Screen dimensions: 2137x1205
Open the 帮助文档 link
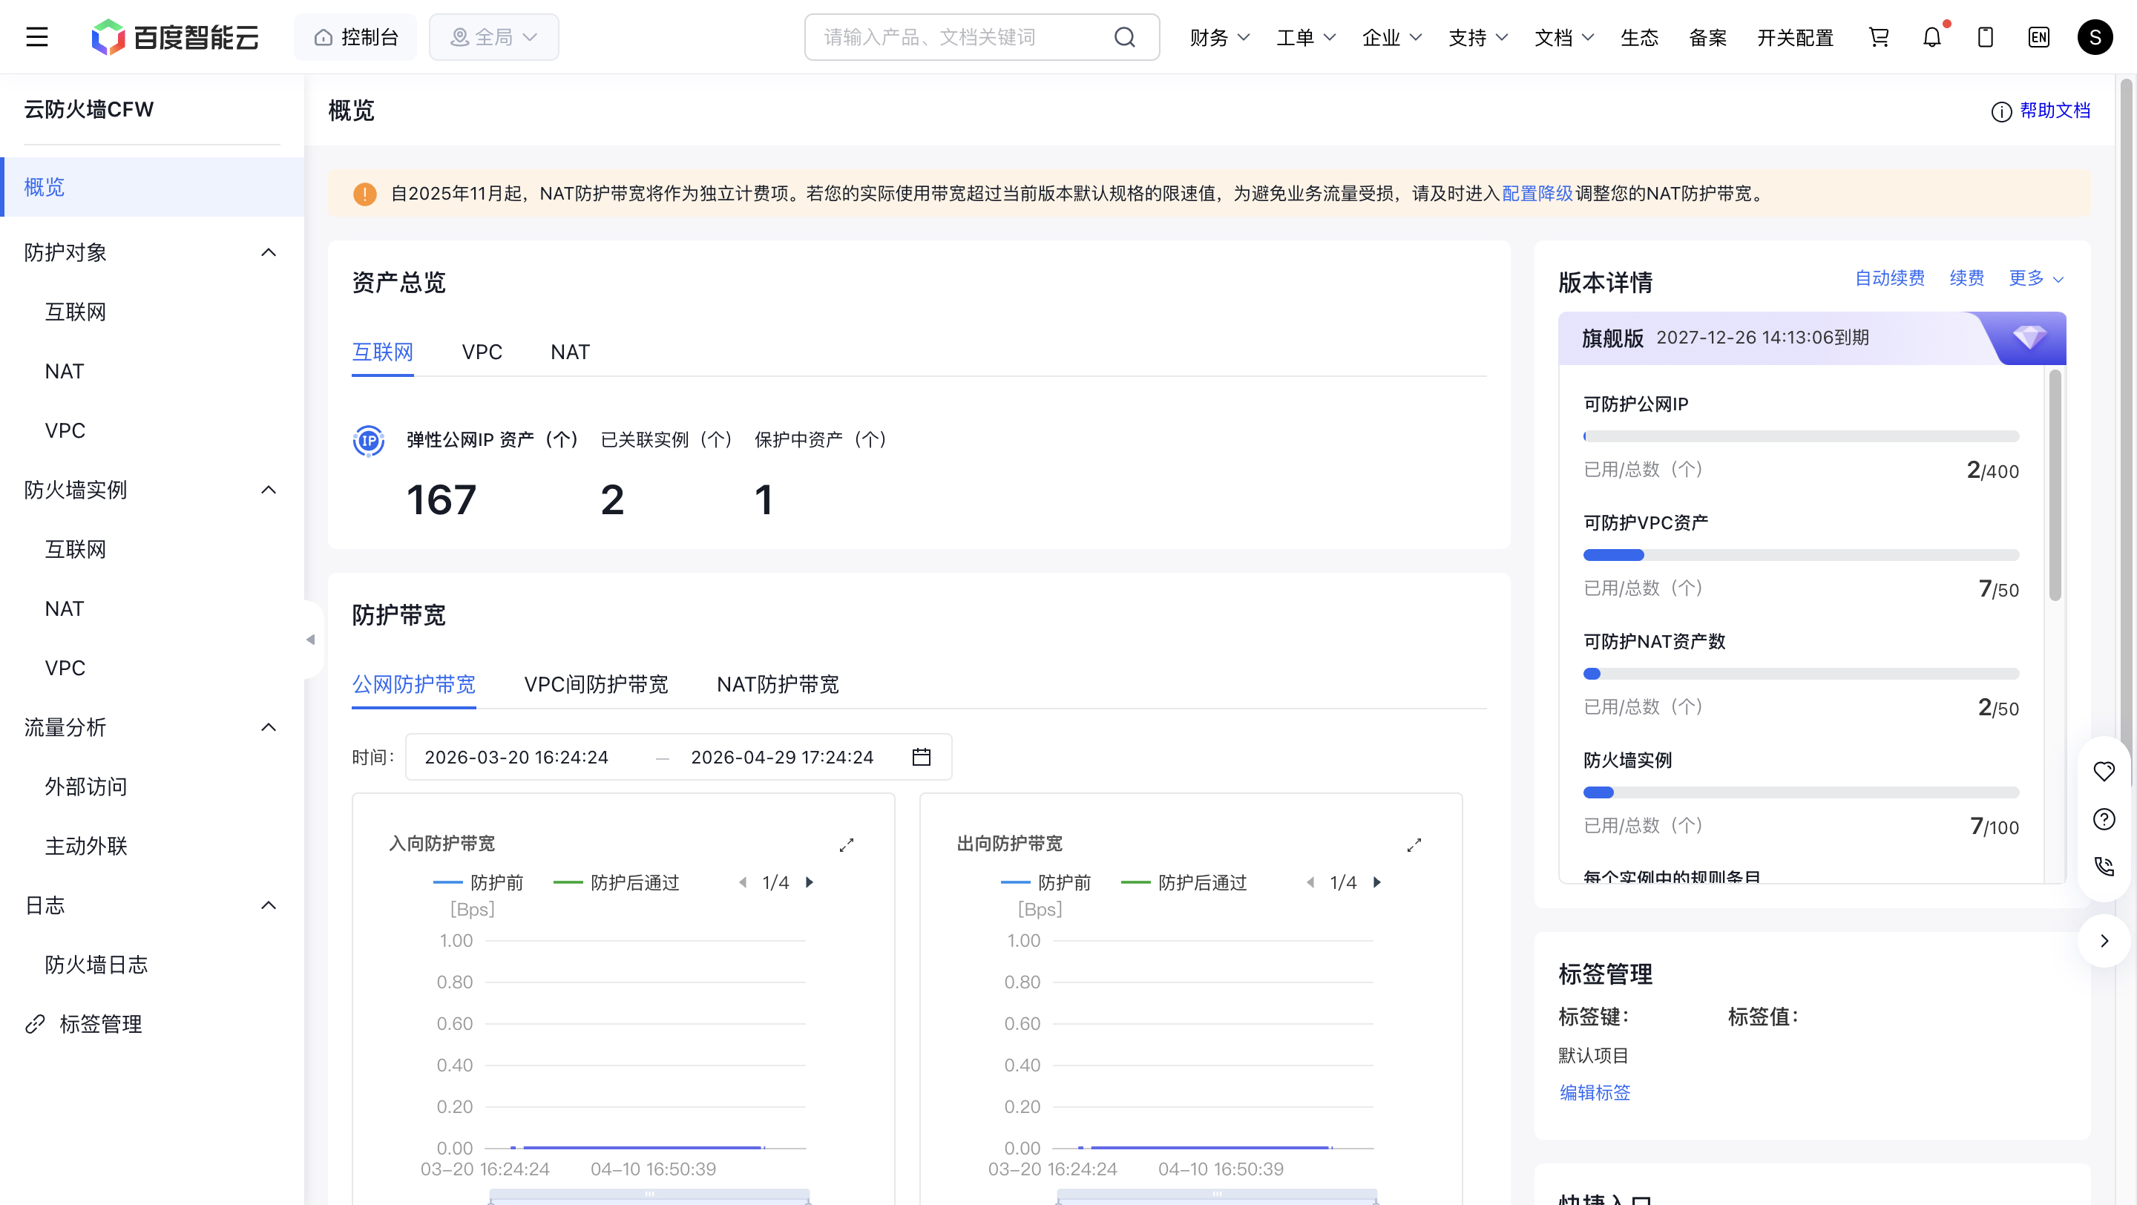pos(2054,111)
